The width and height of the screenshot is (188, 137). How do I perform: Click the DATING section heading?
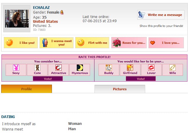click(8, 117)
